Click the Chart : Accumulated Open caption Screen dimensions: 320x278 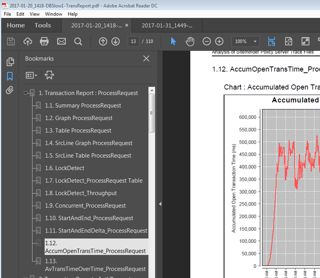(x=272, y=87)
